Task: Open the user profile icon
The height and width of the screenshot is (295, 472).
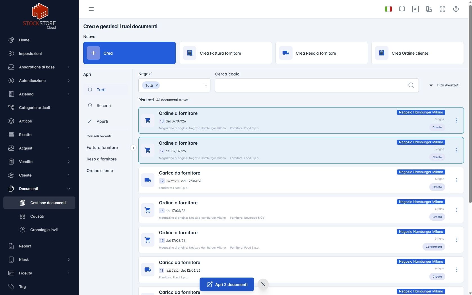Action: [x=456, y=9]
